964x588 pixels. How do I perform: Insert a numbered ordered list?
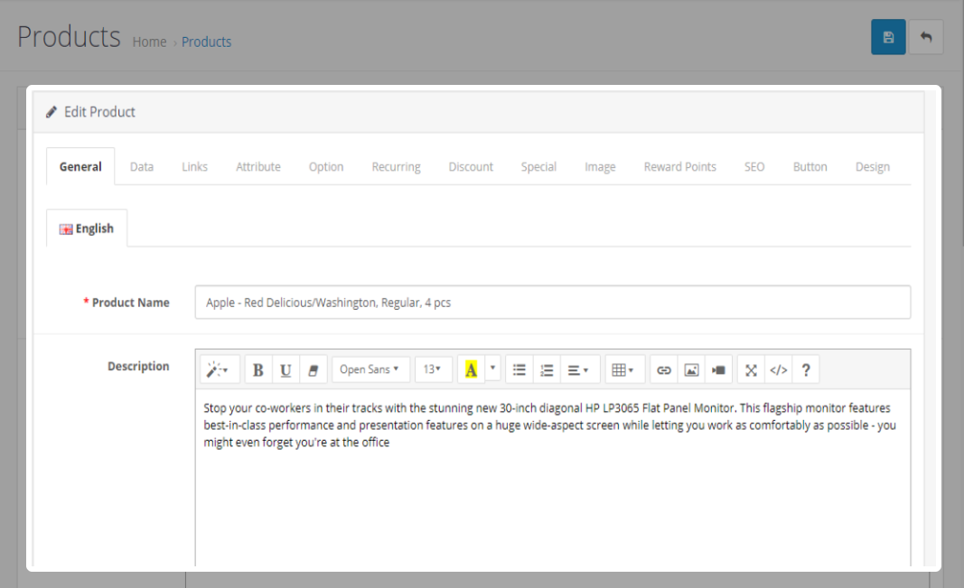[x=546, y=369]
